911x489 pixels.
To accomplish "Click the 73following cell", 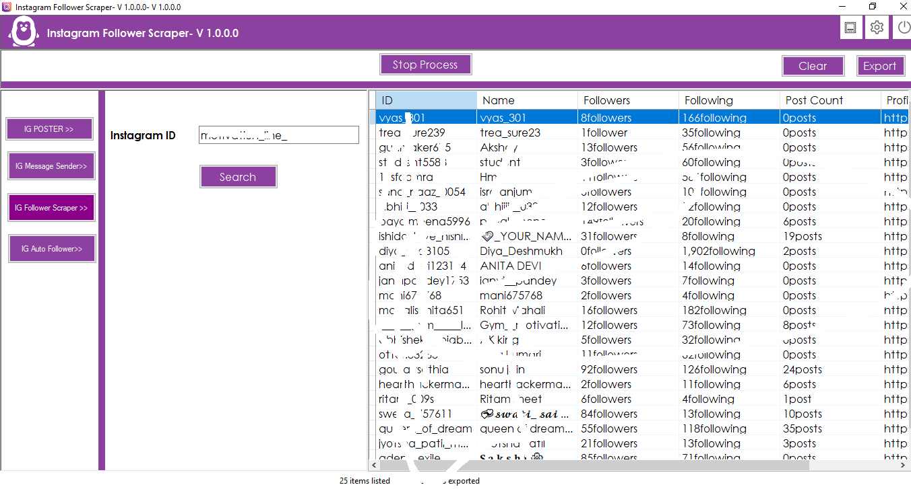I will 729,325.
